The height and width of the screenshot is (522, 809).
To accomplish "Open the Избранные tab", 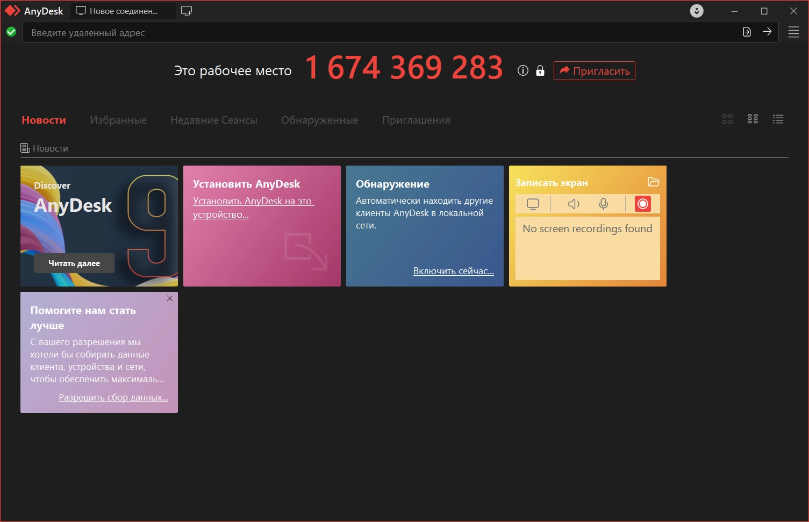I will pos(118,120).
